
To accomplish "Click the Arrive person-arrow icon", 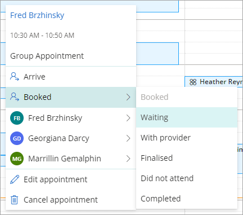I will (x=15, y=77).
